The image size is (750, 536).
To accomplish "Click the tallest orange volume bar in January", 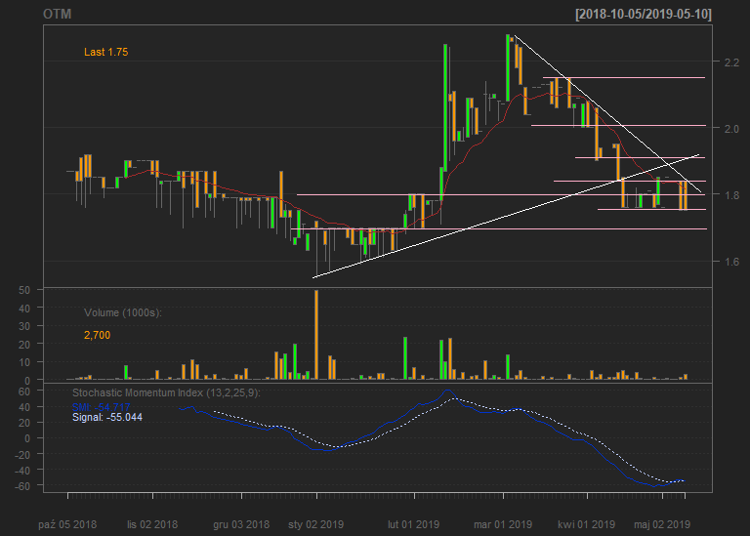I will [316, 335].
